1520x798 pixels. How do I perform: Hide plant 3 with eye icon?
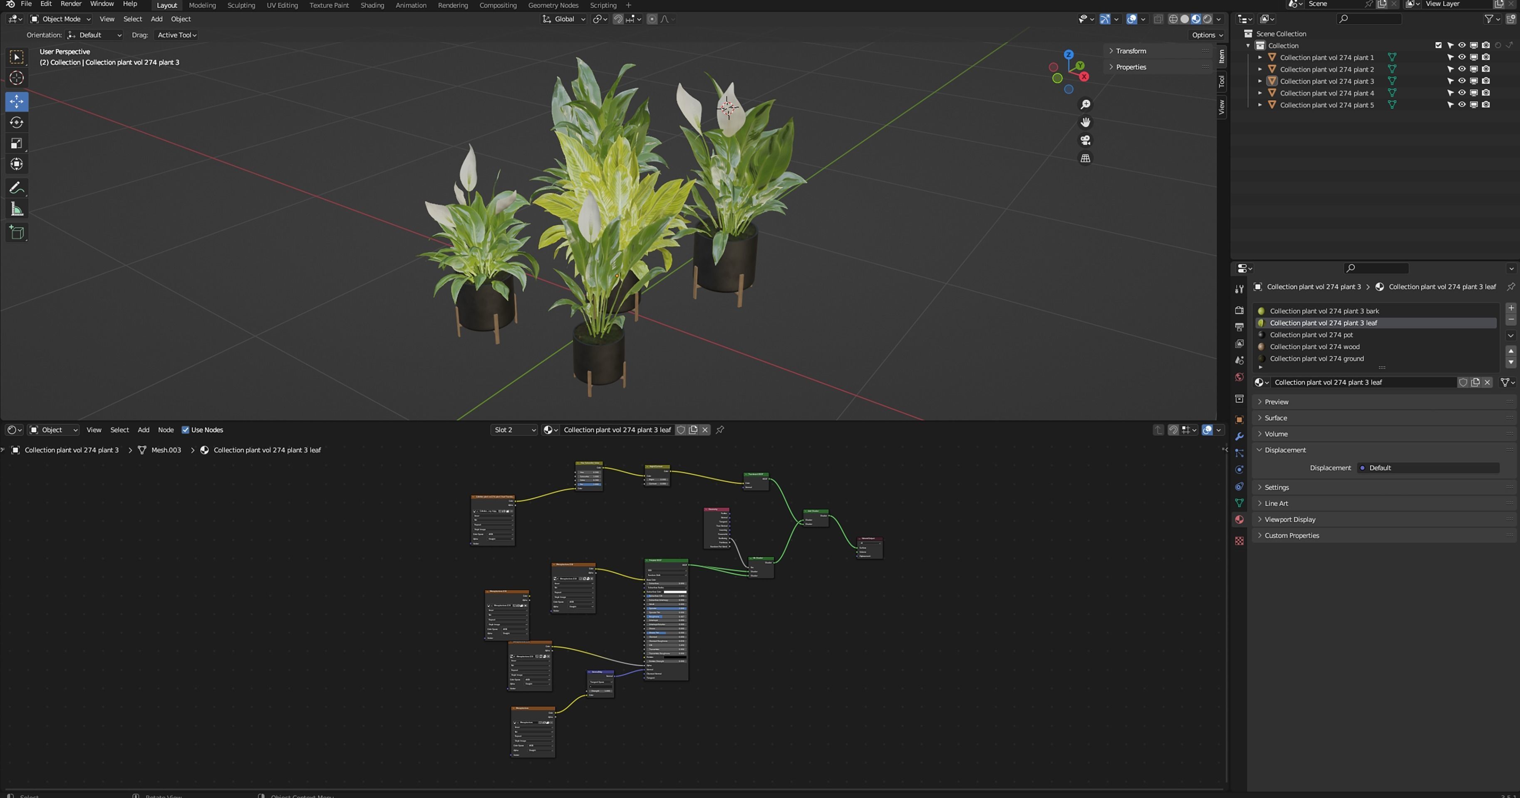pyautogui.click(x=1462, y=81)
